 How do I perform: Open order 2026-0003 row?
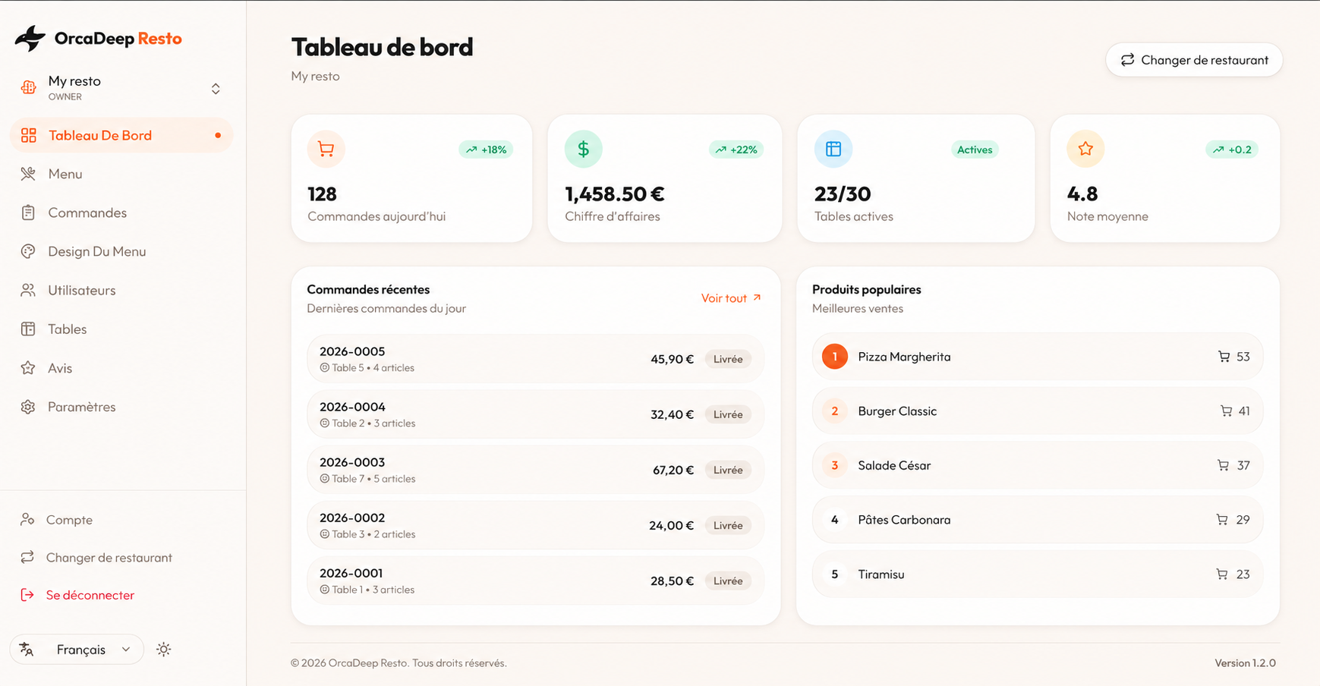point(535,470)
